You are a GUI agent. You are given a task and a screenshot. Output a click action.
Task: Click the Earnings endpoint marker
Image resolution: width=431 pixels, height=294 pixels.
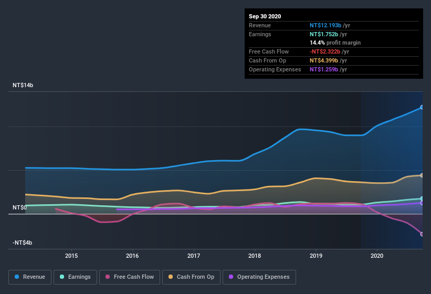click(422, 198)
